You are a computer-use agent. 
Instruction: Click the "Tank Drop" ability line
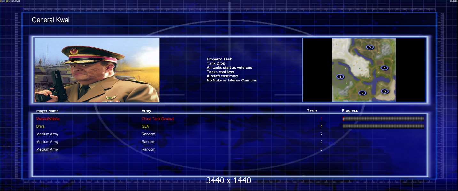pyautogui.click(x=216, y=63)
